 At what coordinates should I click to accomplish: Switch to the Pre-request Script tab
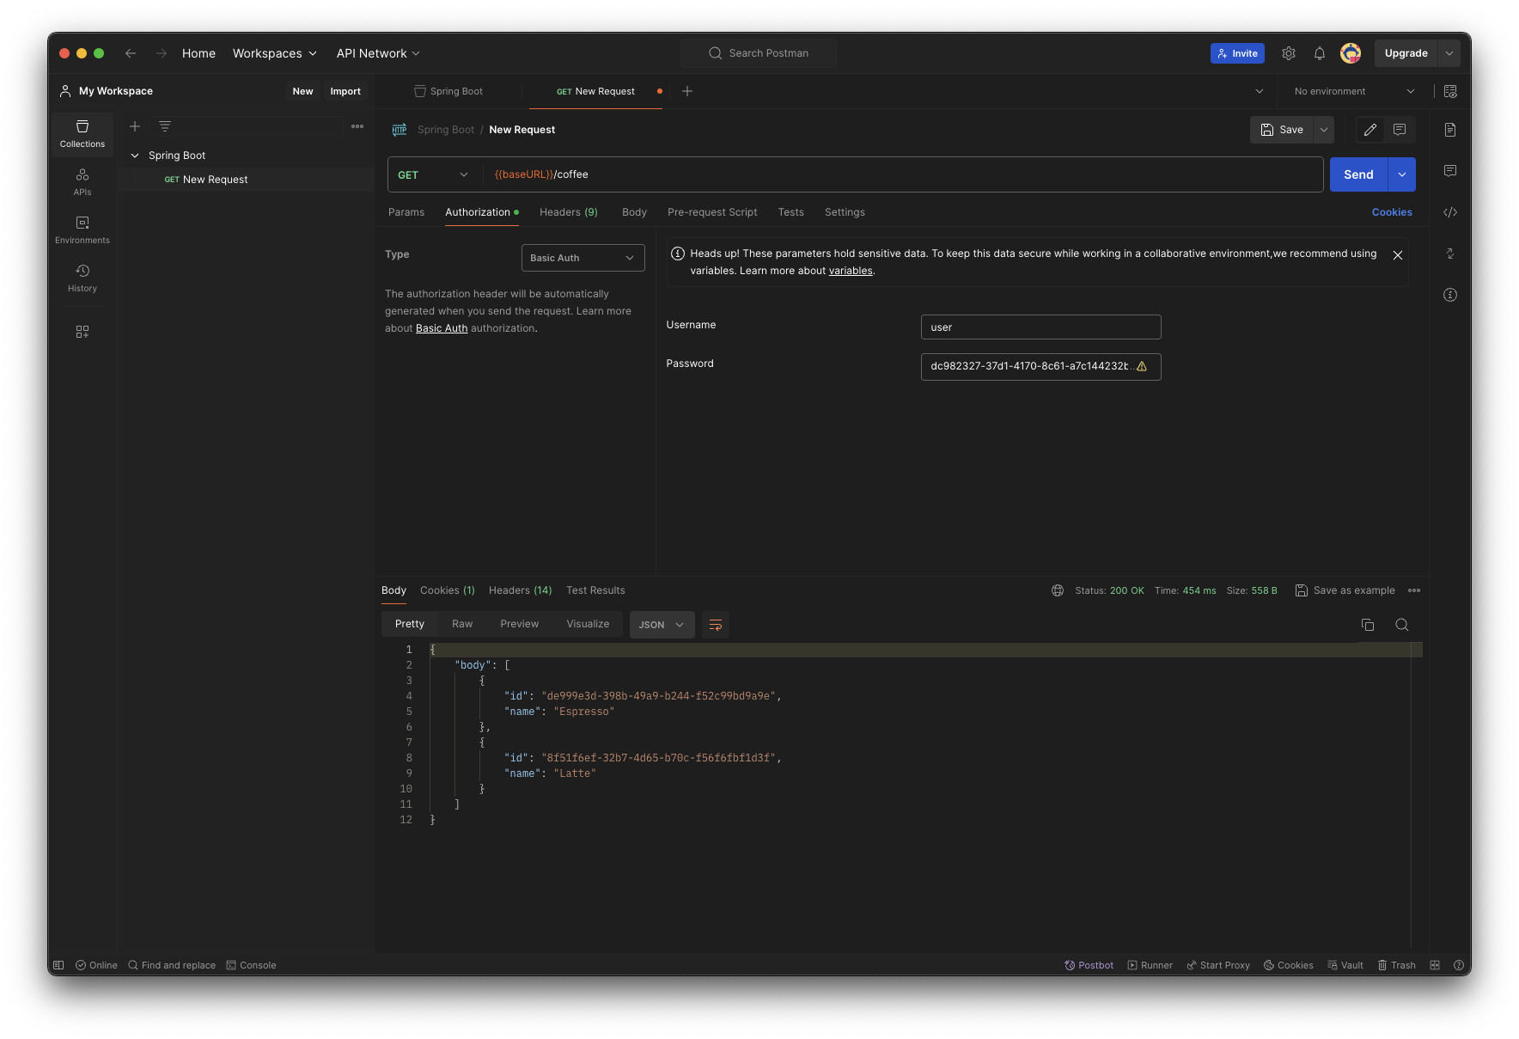click(x=712, y=212)
